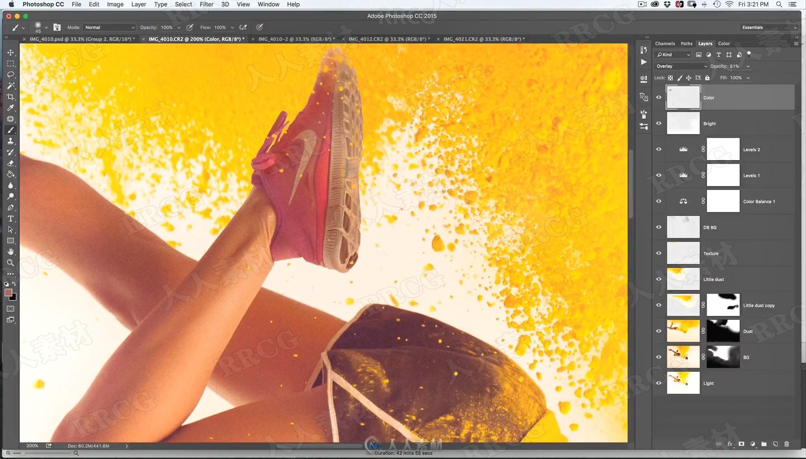This screenshot has width=806, height=459.
Task: Open the brush Opacity slider dropdown
Action: [179, 28]
